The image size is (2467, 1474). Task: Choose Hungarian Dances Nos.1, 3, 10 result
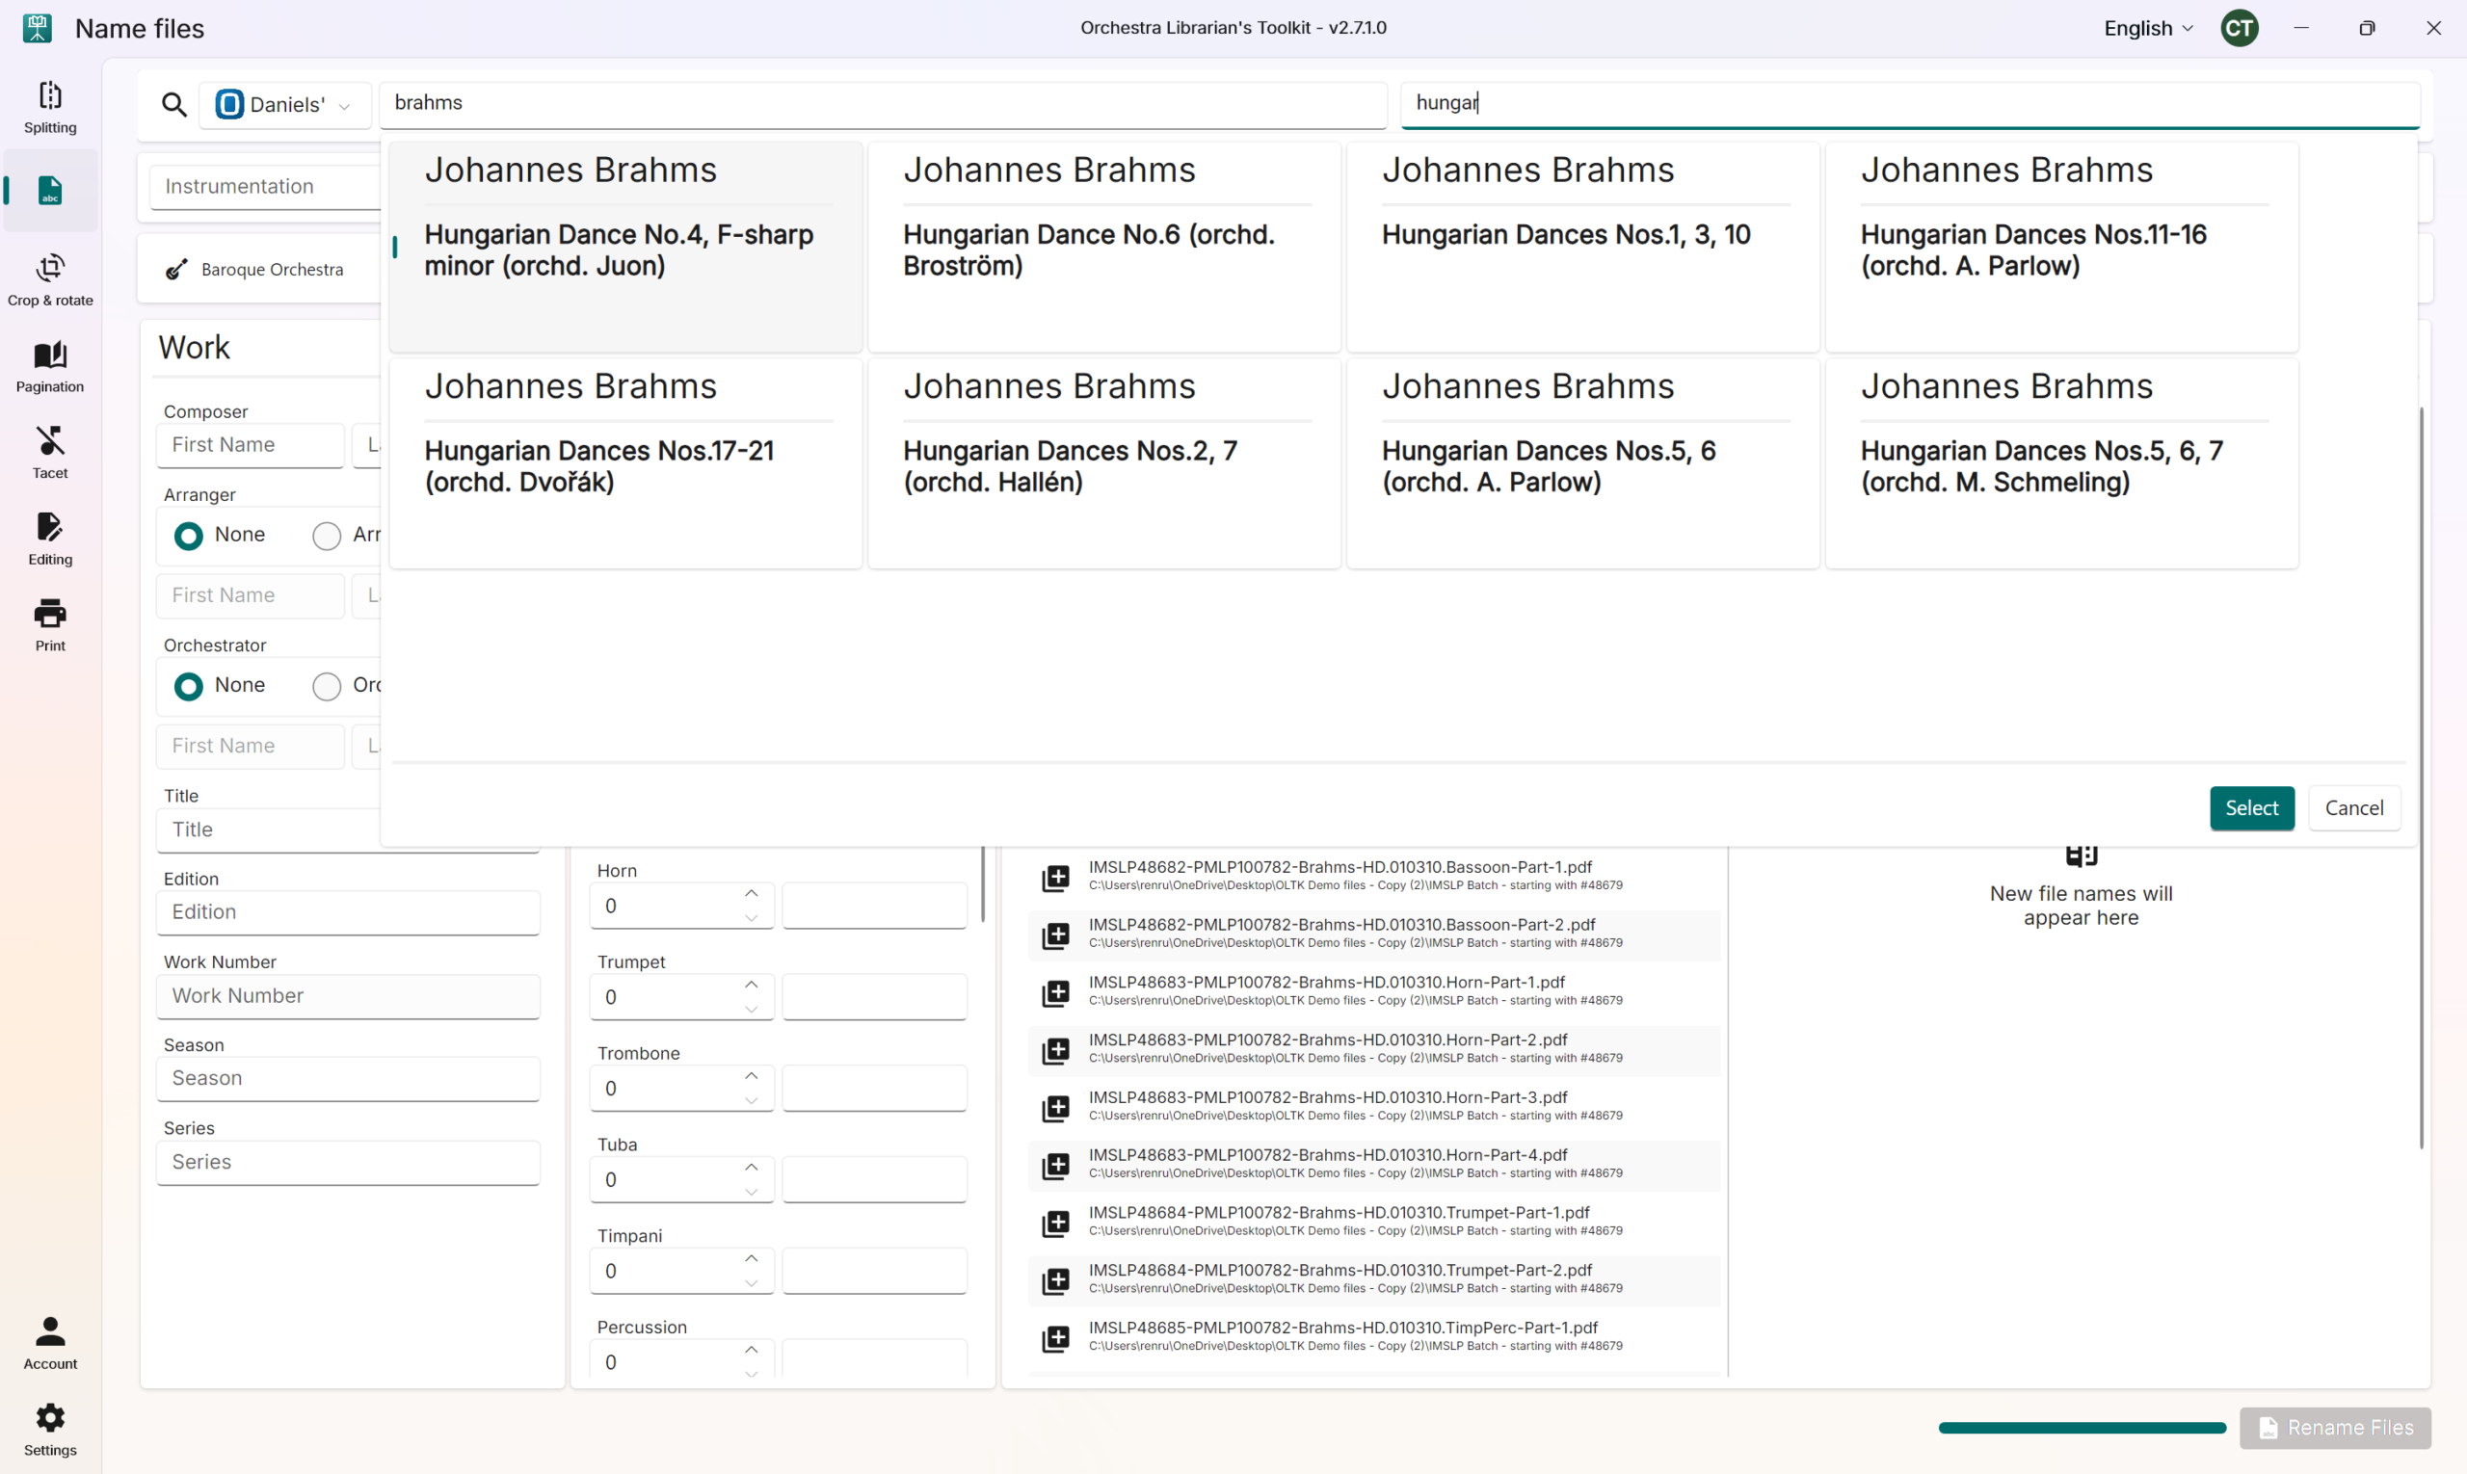tap(1582, 248)
